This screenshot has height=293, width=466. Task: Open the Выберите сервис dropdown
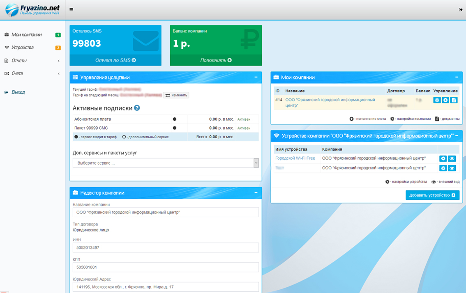[x=166, y=163]
